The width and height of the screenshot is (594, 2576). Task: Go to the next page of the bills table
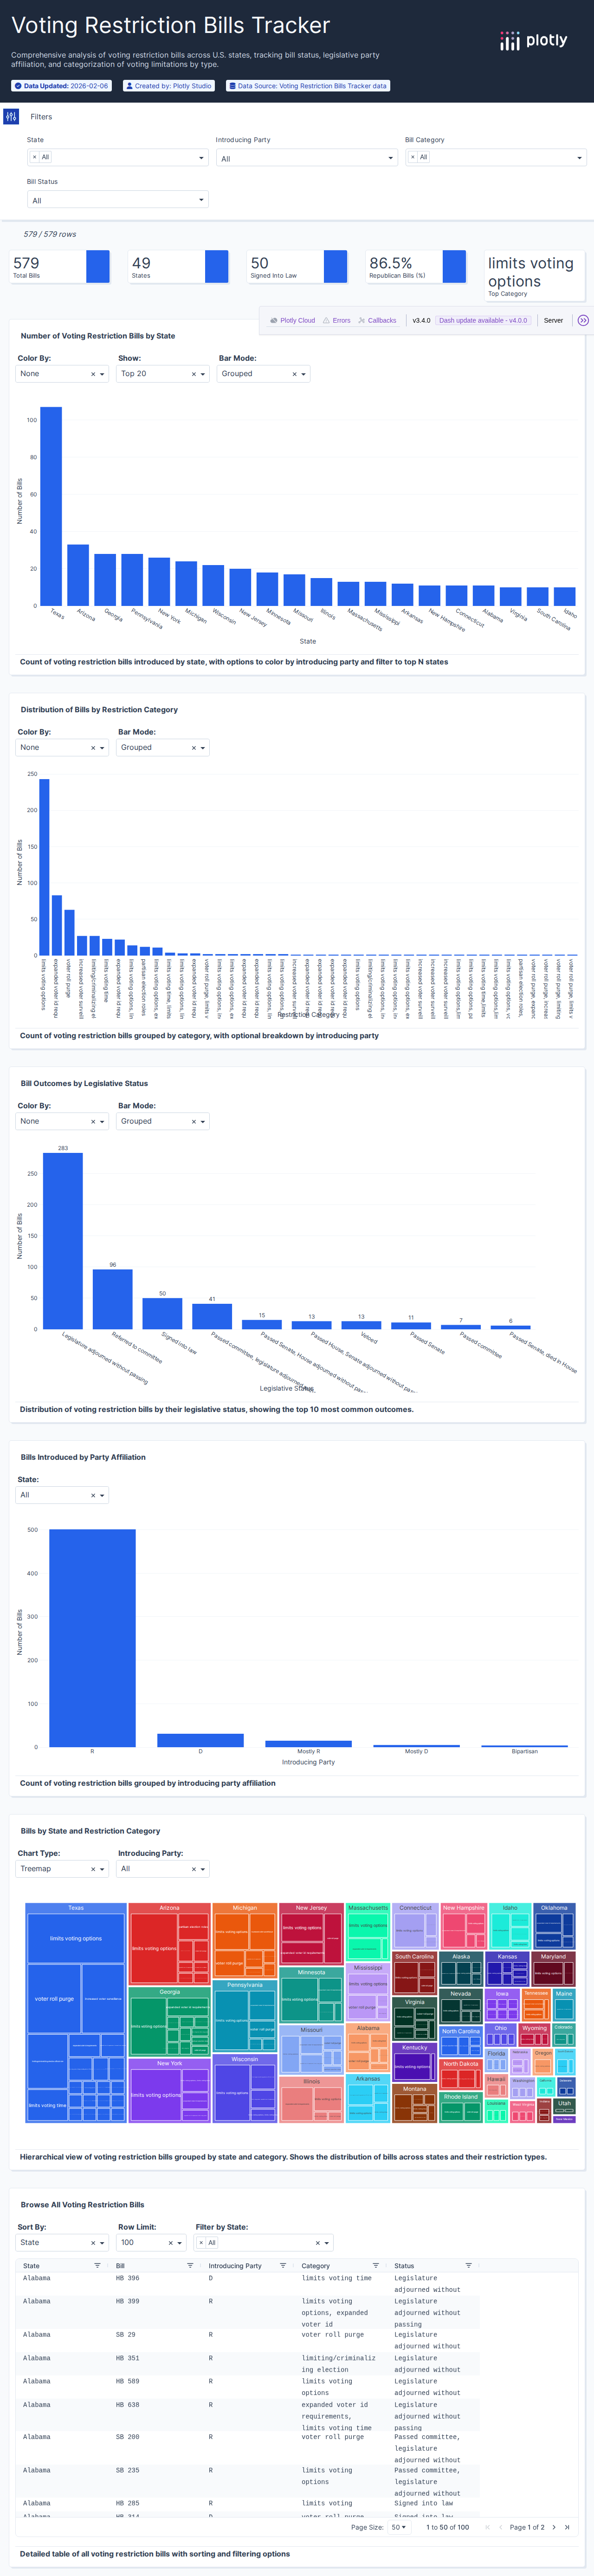tap(553, 2528)
